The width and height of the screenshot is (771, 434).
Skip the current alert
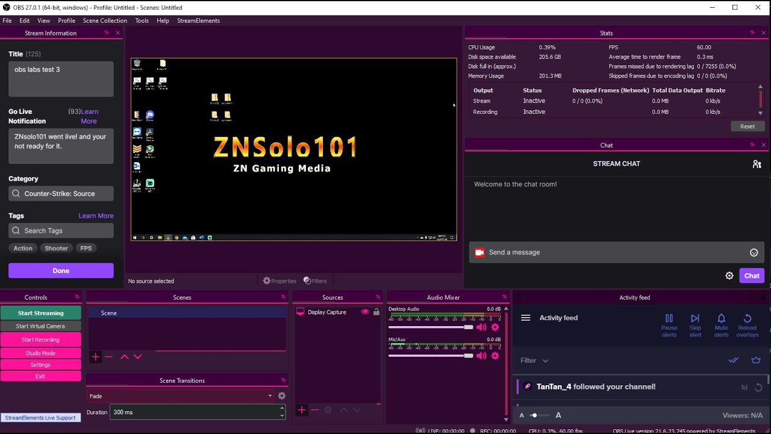tap(695, 325)
